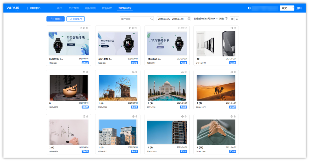The width and height of the screenshot is (309, 161).
Task: Delete image c4333575-a... with trash icon
Action: [x=185, y=28]
